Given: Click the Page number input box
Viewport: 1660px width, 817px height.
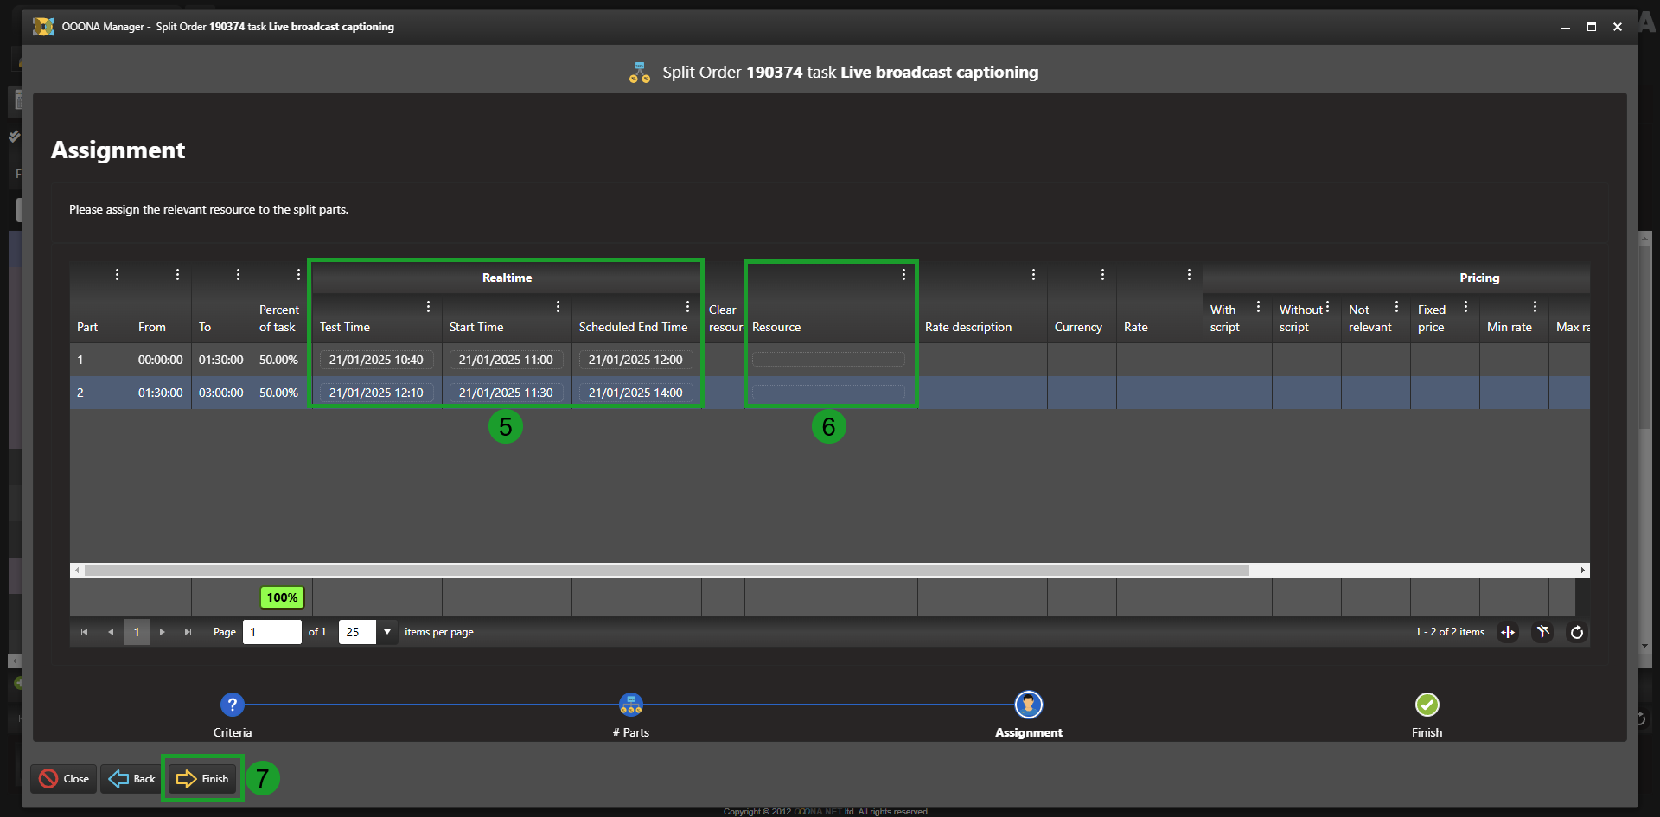Looking at the screenshot, I should coord(271,632).
